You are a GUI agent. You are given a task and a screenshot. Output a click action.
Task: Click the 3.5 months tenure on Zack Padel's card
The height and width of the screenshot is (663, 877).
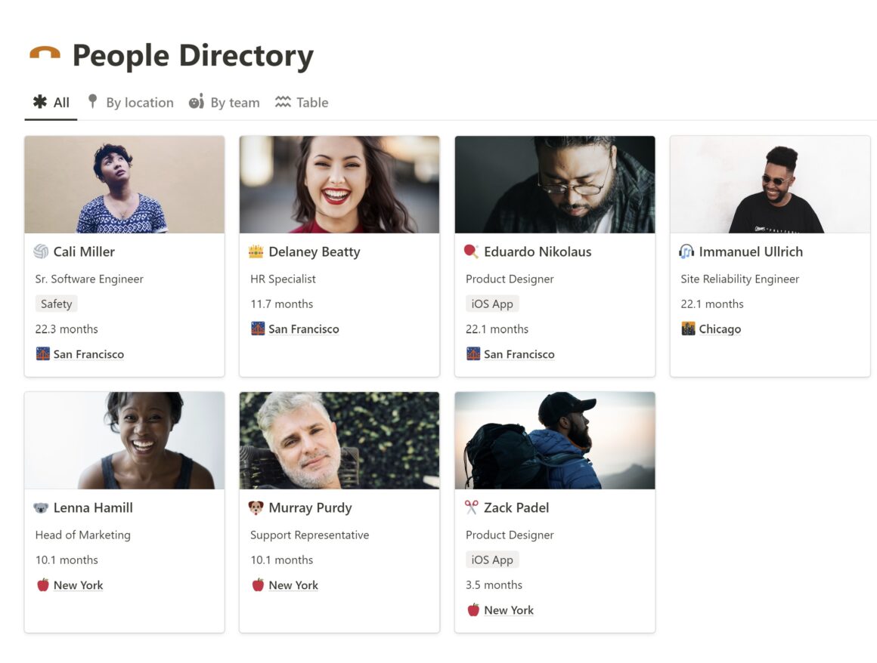tap(494, 584)
